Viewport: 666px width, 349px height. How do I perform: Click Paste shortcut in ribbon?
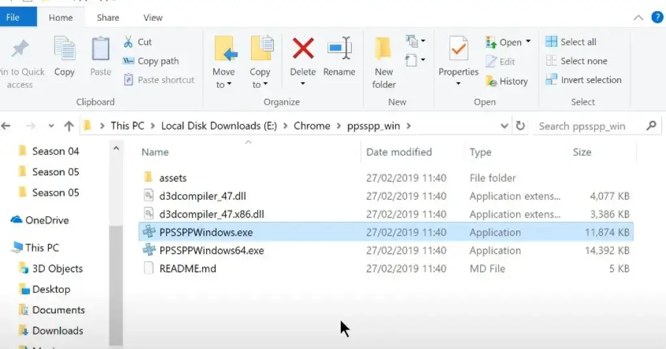click(x=159, y=80)
